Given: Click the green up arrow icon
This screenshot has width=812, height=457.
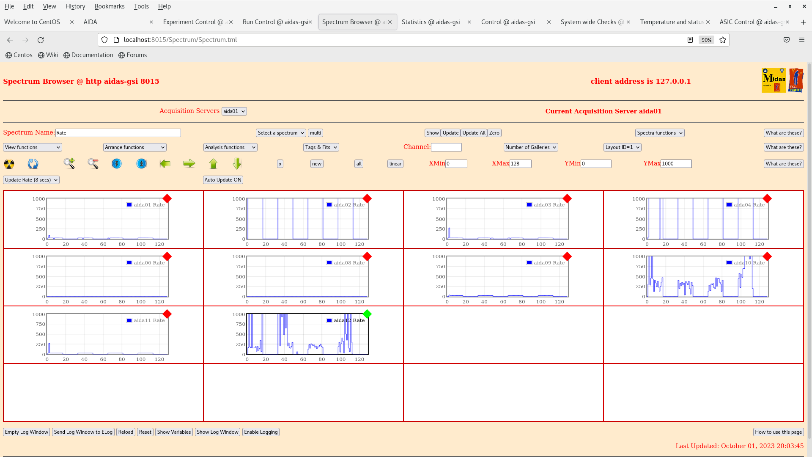Looking at the screenshot, I should tap(213, 164).
